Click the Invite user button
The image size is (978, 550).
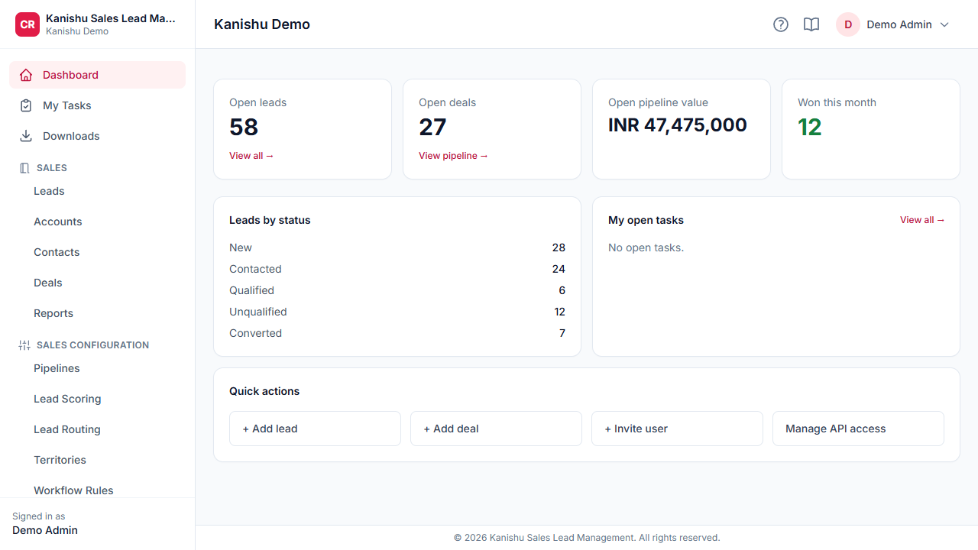tap(677, 429)
